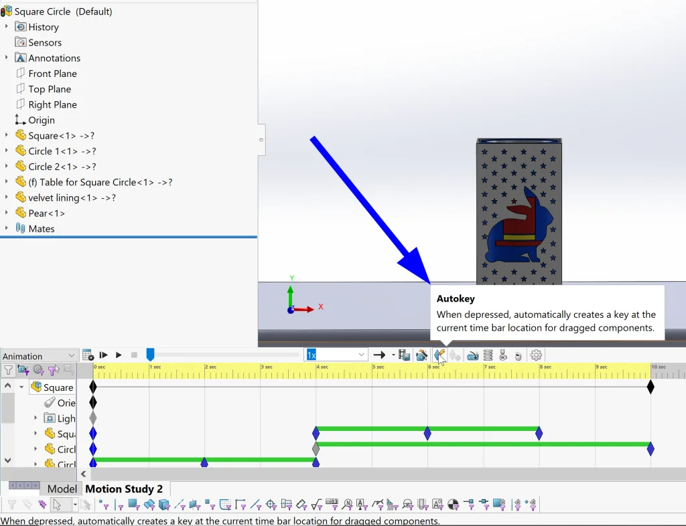Select velvet lining<1> in the tree

pos(65,197)
